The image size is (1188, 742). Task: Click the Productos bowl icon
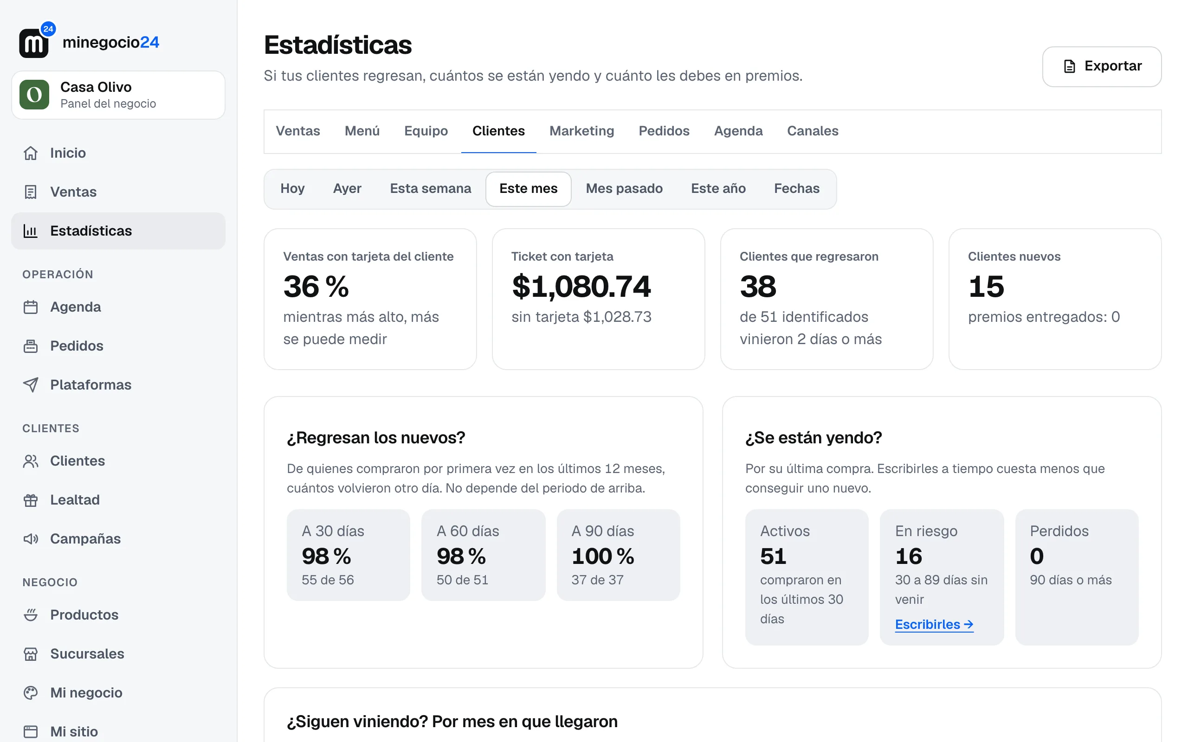tap(31, 615)
